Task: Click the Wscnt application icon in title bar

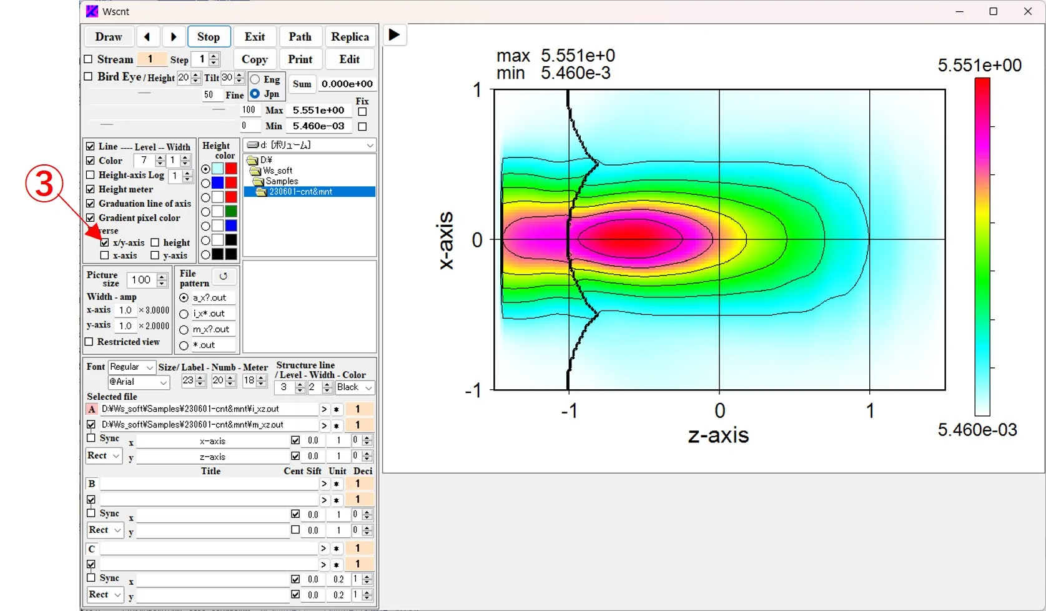Action: click(92, 11)
